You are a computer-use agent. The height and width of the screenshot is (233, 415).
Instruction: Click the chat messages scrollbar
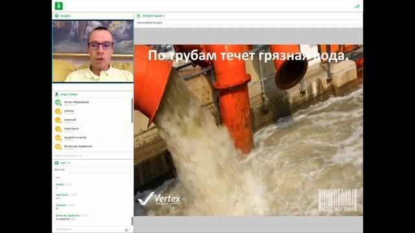(132, 221)
